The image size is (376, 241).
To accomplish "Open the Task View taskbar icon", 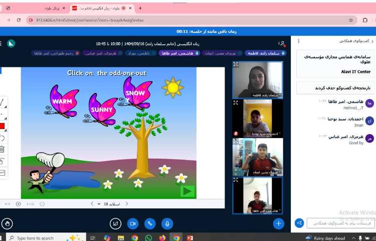I will click(x=93, y=238).
